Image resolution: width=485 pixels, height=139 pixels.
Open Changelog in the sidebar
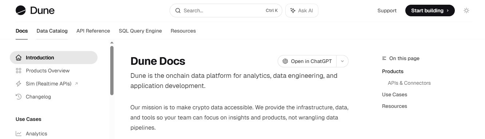(x=53, y=97)
